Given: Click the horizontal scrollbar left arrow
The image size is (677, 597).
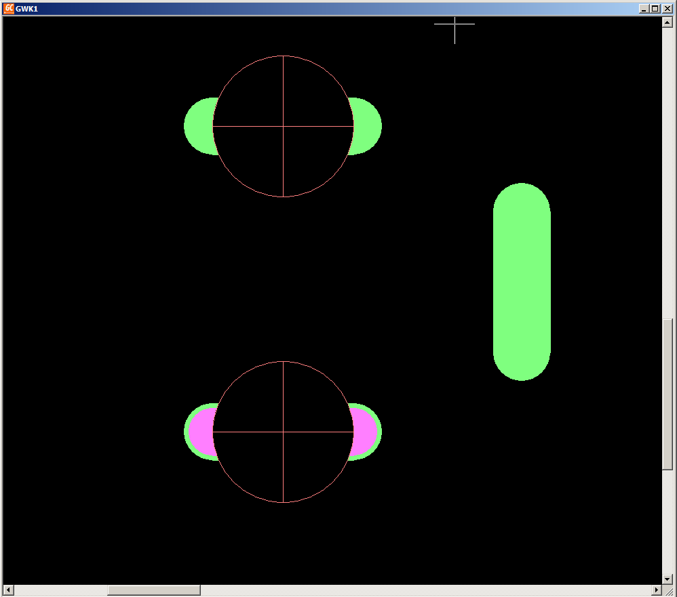Looking at the screenshot, I should (8, 590).
